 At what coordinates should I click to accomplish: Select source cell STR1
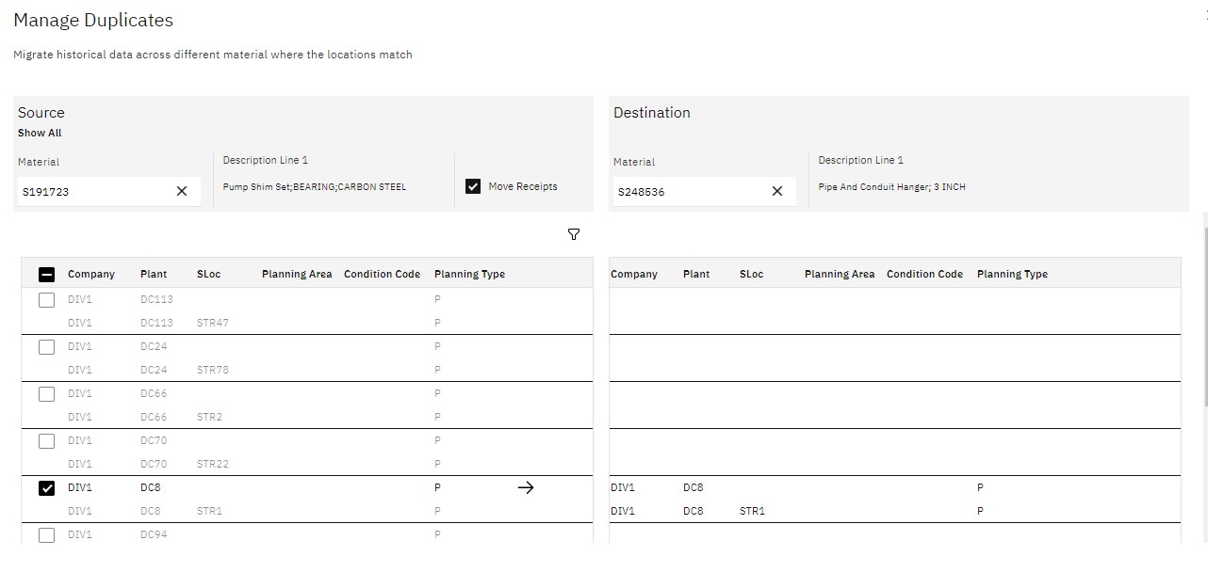click(x=209, y=511)
